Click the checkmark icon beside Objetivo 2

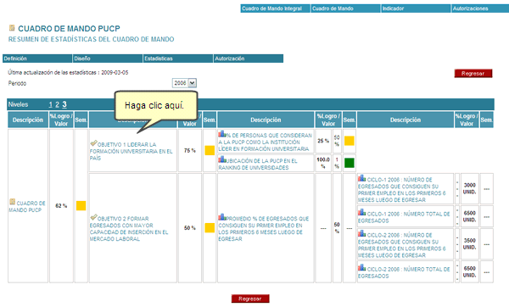coord(94,217)
